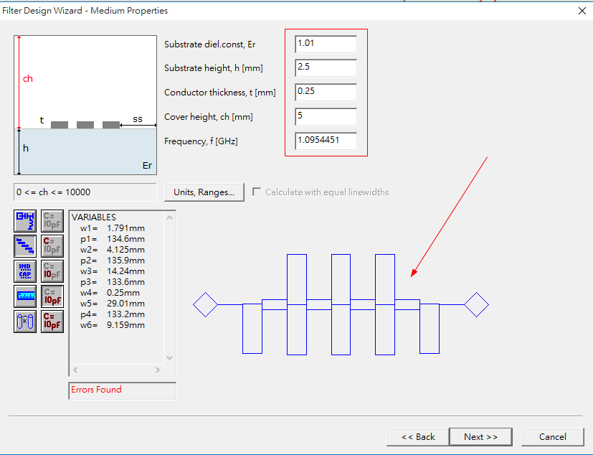Viewport: 593px width, 455px height.
Task: Click the IND CAP icon
Action: 25,271
